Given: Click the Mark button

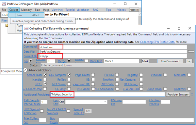Looking at the screenshot, I should pos(145,61).
